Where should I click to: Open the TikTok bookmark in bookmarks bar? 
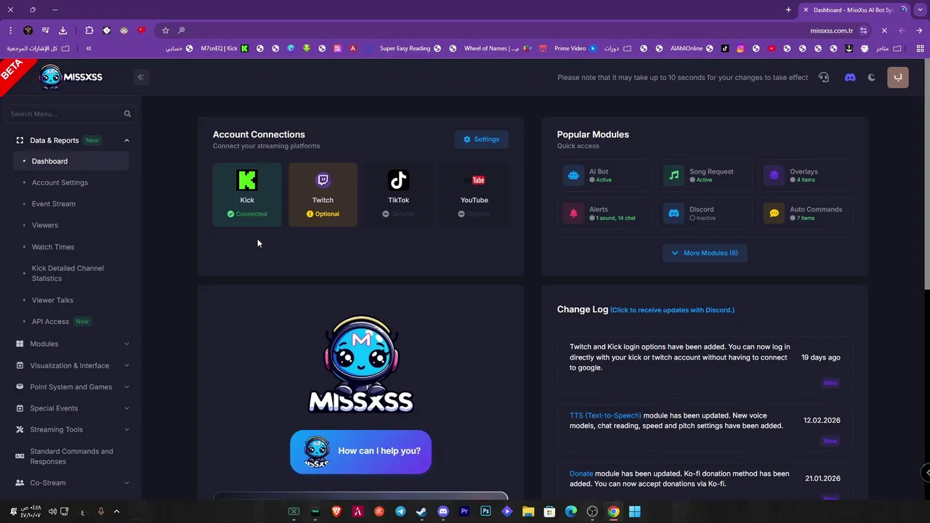coord(725,49)
